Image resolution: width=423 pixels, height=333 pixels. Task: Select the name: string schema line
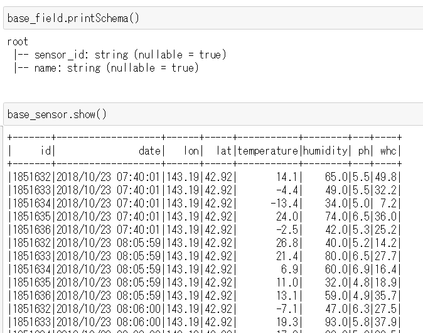107,68
